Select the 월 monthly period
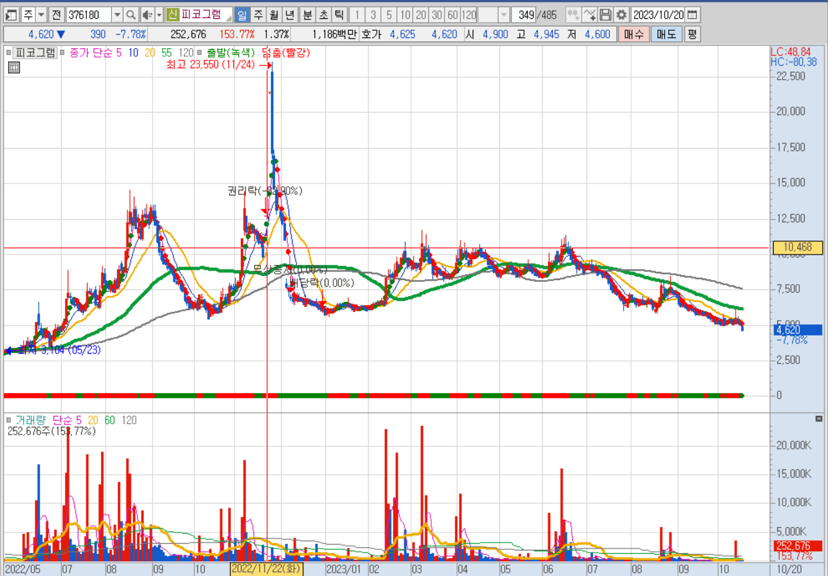The width and height of the screenshot is (828, 576). tap(274, 15)
